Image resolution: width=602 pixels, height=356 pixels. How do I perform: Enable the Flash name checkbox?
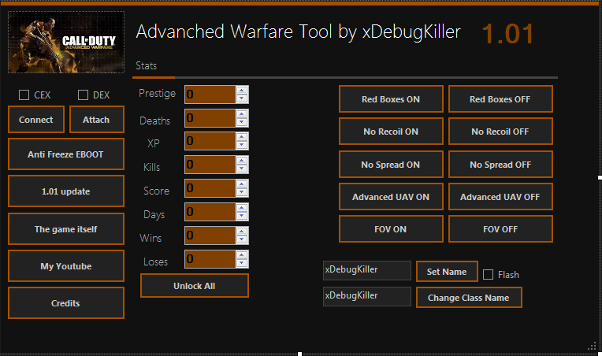click(488, 275)
